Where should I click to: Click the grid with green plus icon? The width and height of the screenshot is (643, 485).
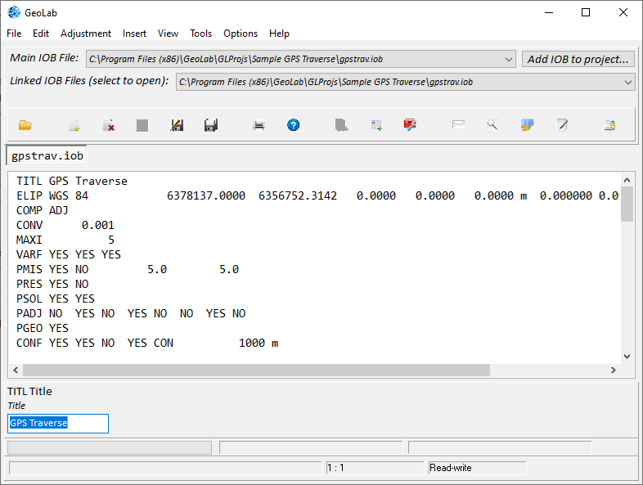coord(376,125)
